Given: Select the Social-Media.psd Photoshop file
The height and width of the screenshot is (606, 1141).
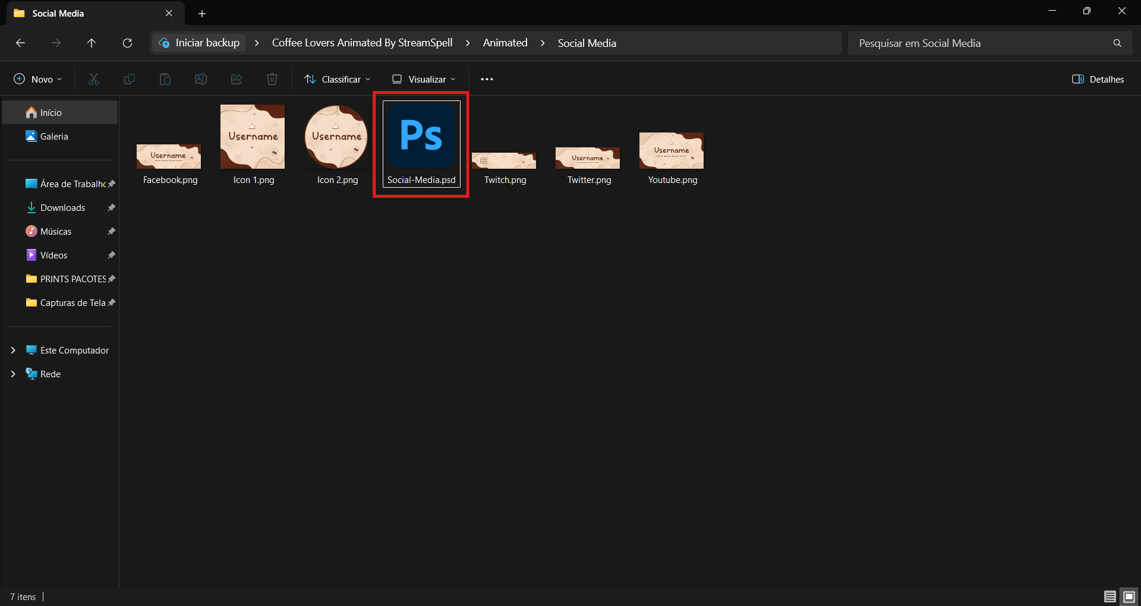Looking at the screenshot, I should [x=421, y=144].
